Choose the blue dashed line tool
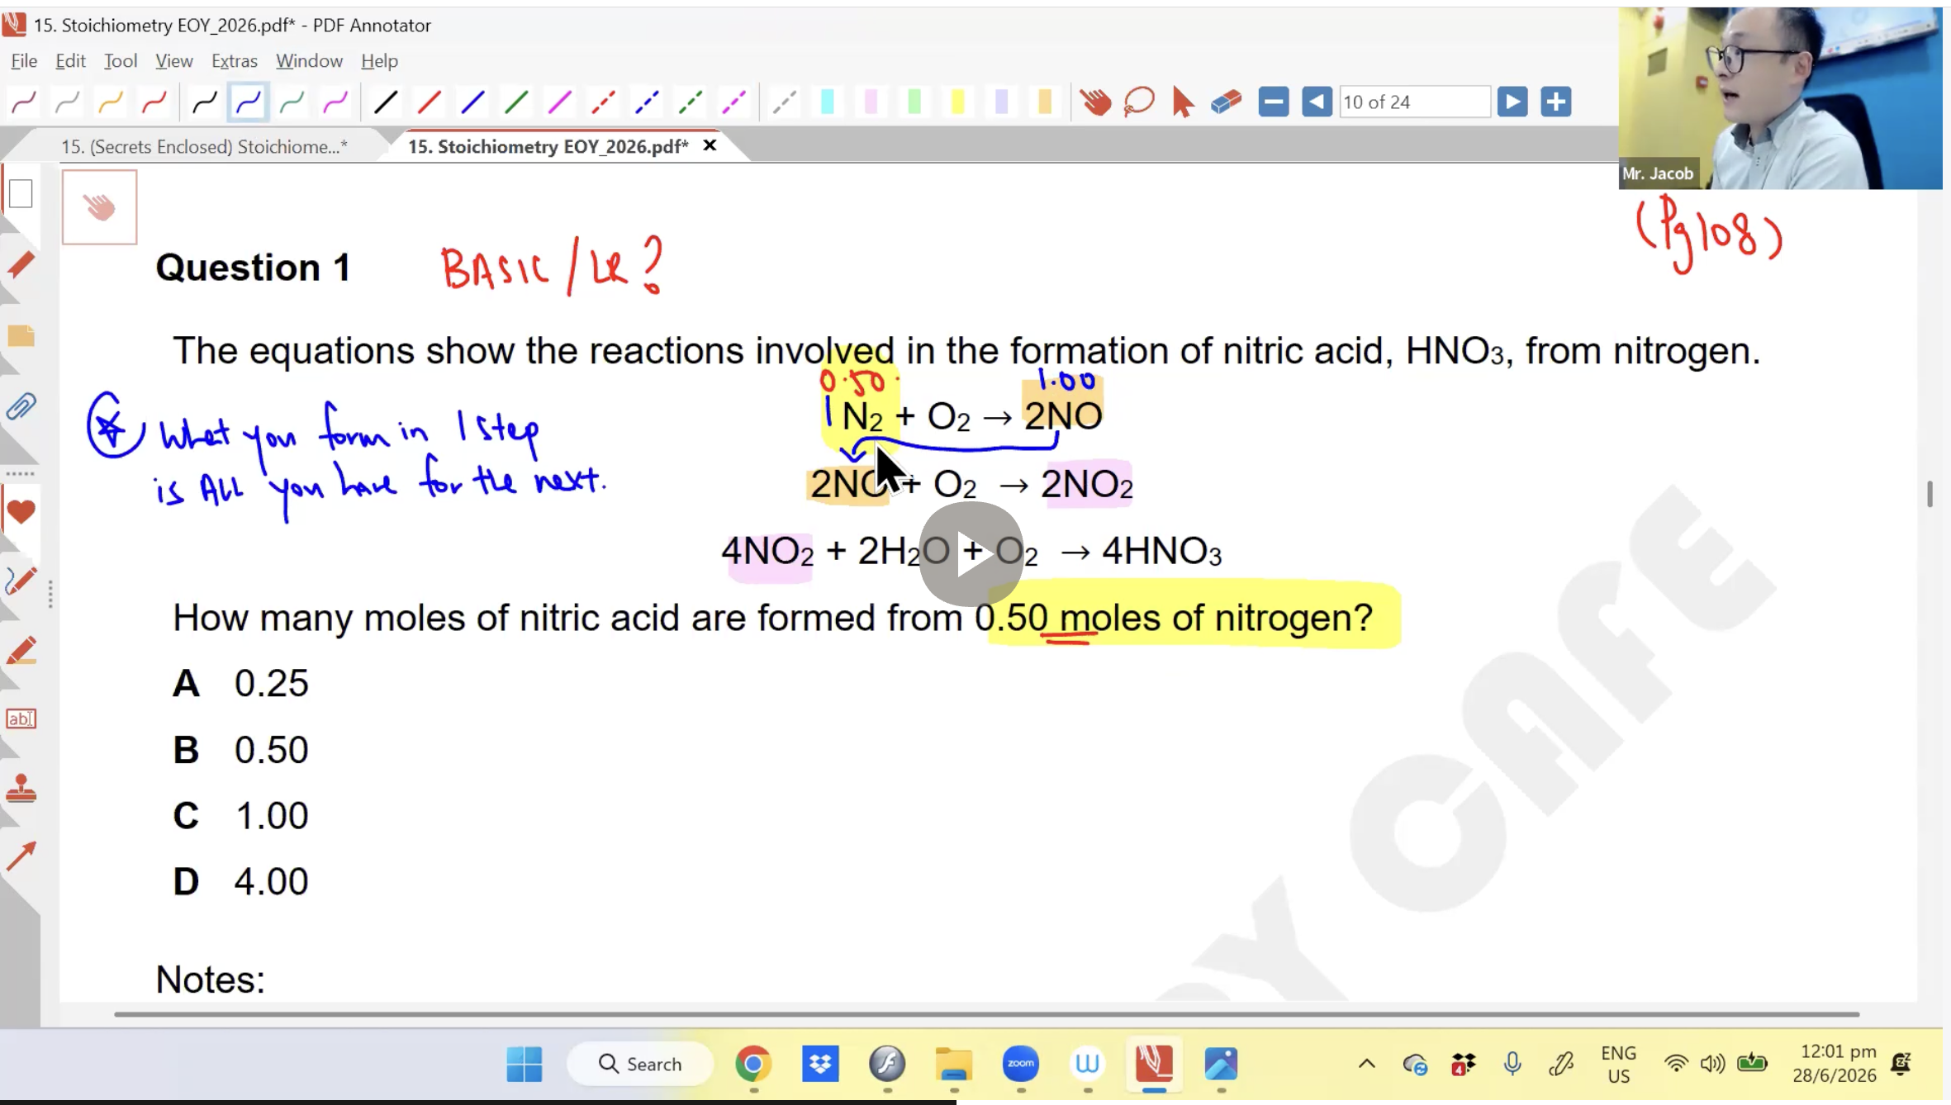The height and width of the screenshot is (1105, 1951). click(x=648, y=102)
